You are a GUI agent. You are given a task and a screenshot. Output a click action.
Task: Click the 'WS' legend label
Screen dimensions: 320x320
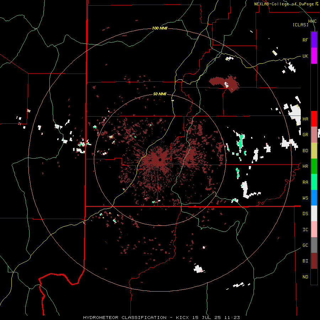[305, 198]
